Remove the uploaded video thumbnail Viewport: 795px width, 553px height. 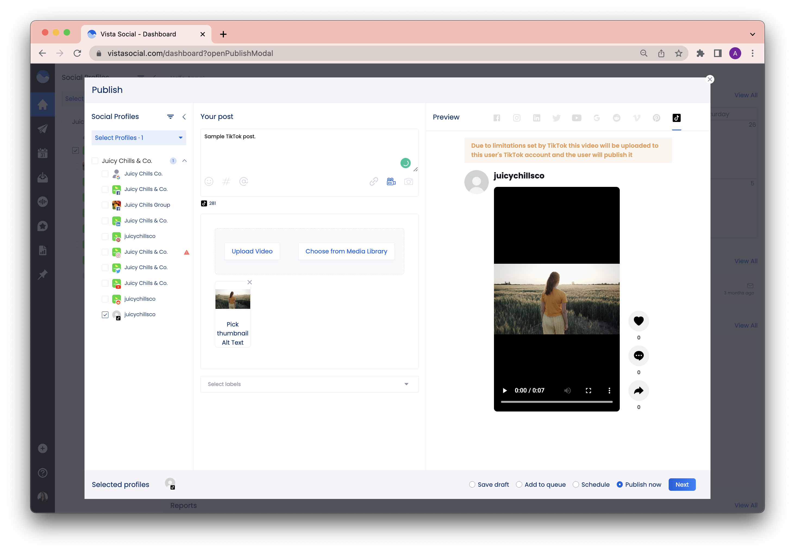pos(250,282)
